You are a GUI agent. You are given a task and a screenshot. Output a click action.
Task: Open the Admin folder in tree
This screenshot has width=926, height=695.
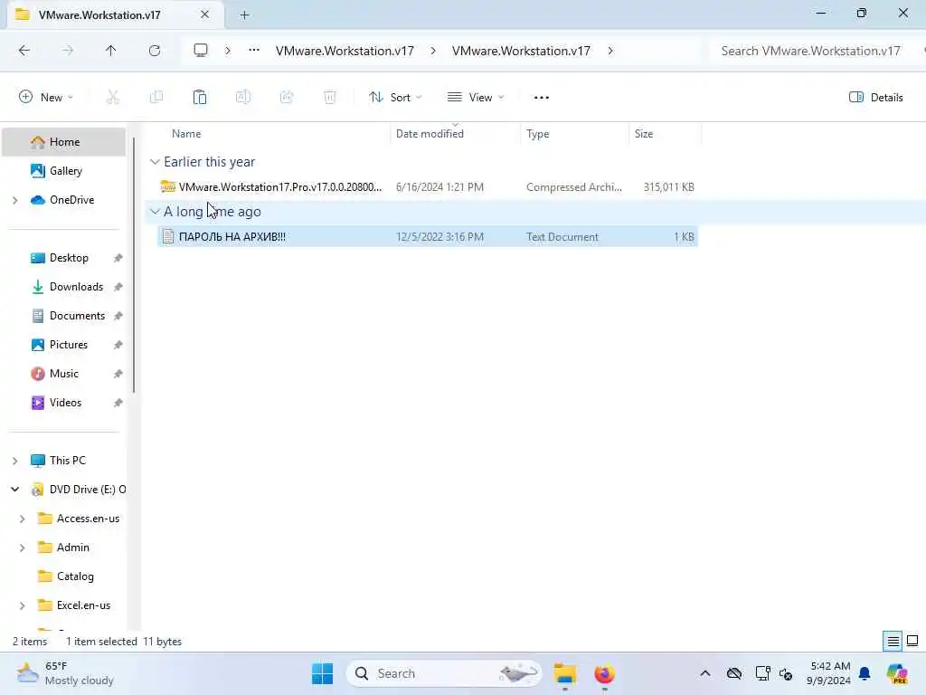[x=72, y=547]
